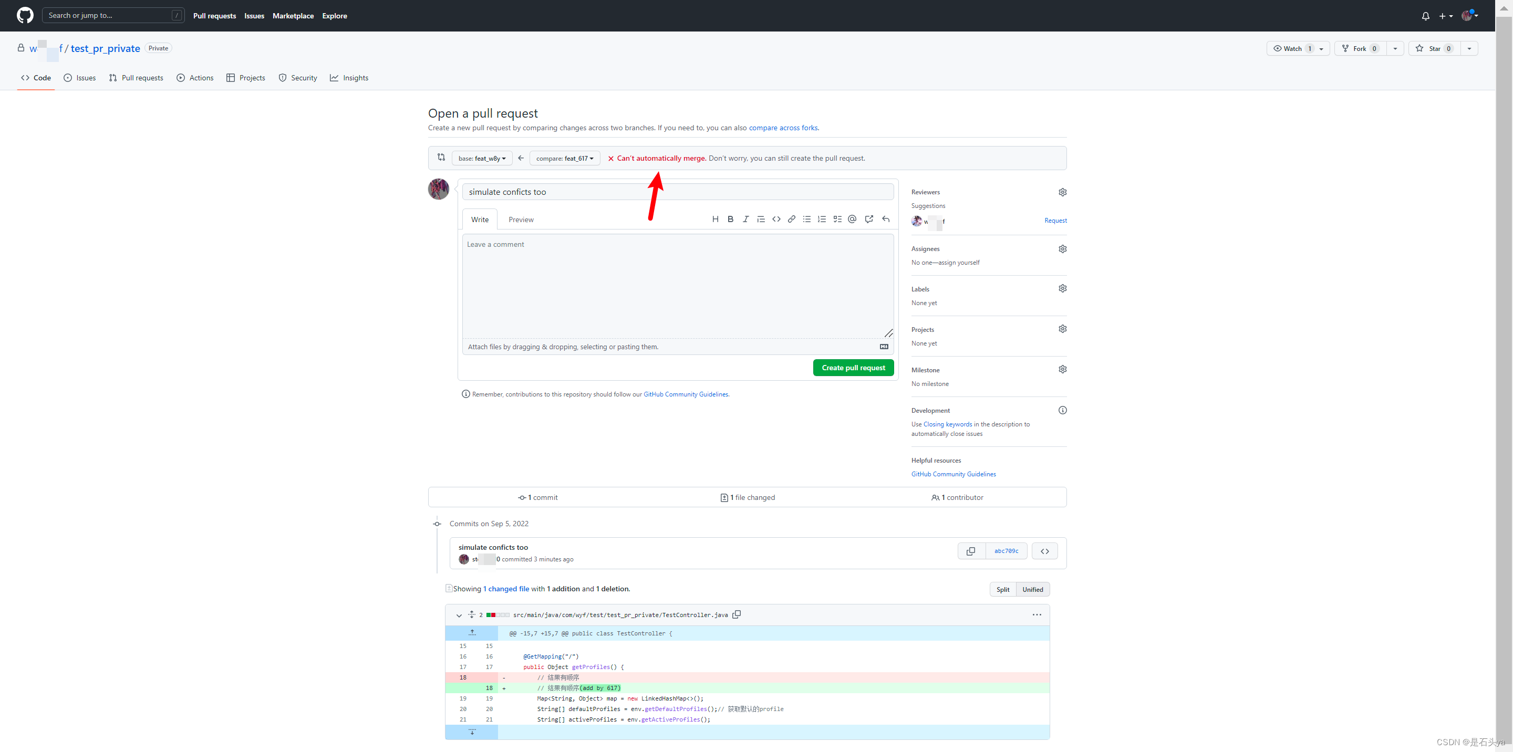Click the Leave a comment text area

[677, 285]
